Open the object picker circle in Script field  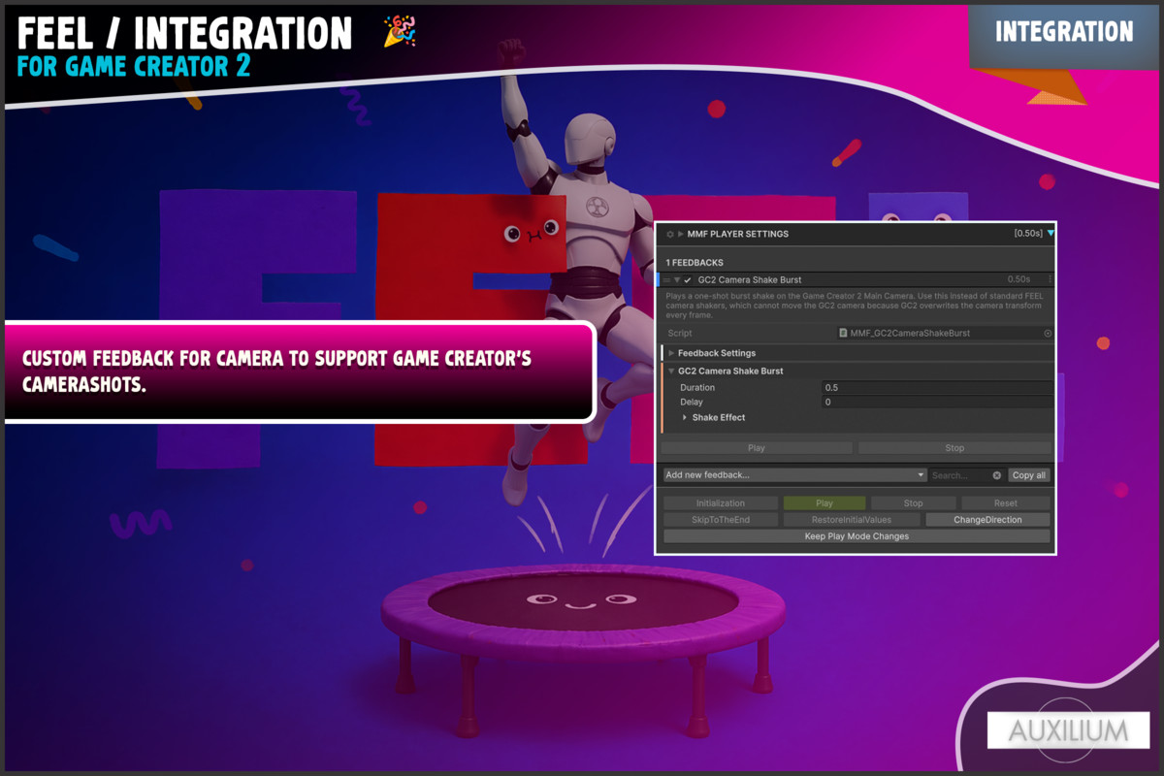1048,333
